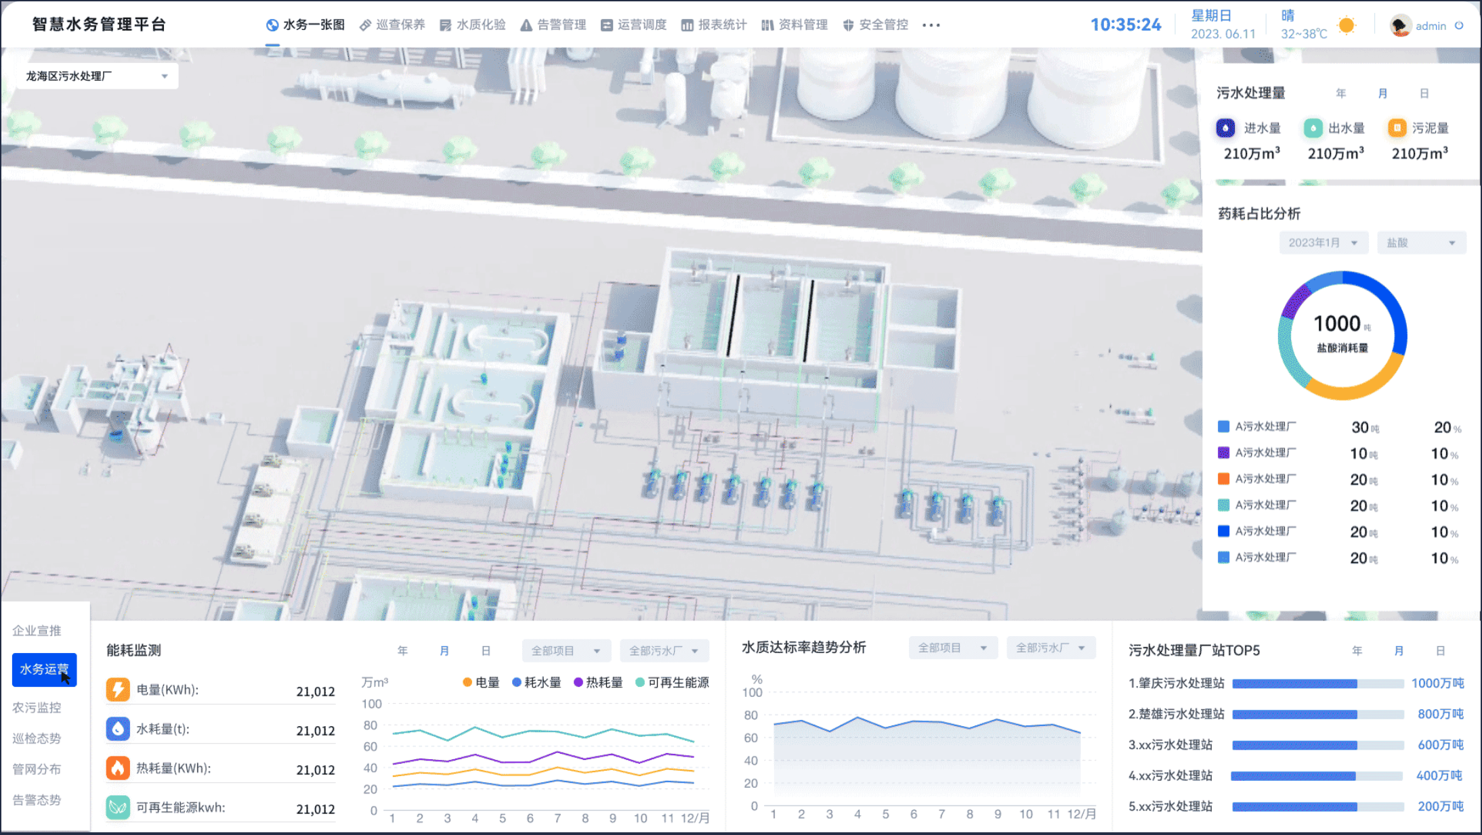Click the 肇庆污水处理站 progress bar
The image size is (1482, 835).
(x=1317, y=683)
